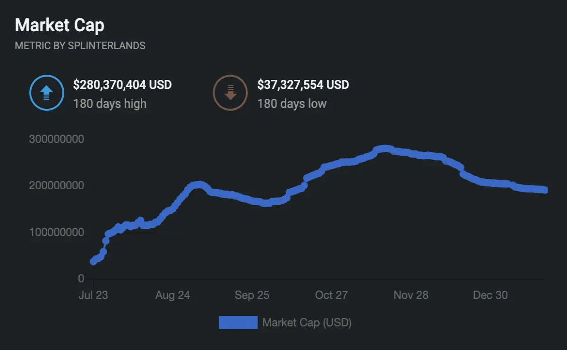This screenshot has width=567, height=350.
Task: Click the Aug 24 x-axis label
Action: point(172,295)
